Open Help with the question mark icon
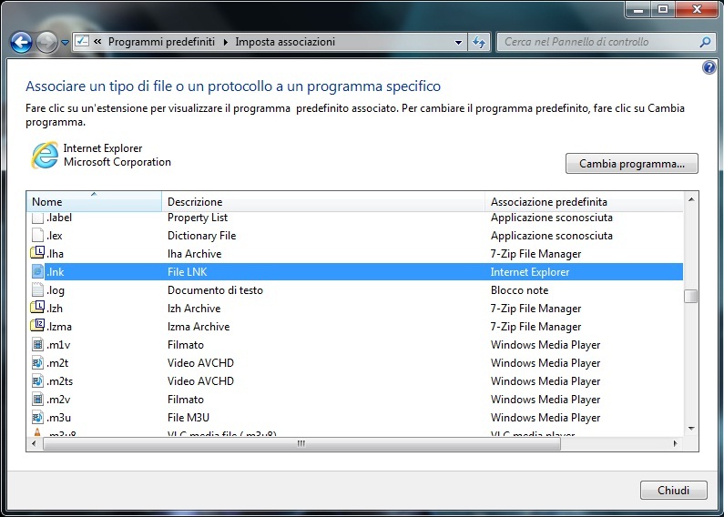 [709, 68]
